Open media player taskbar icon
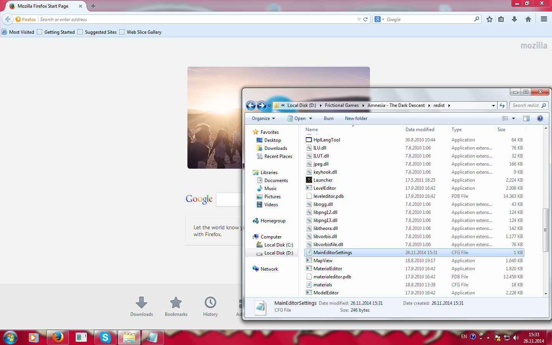The height and width of the screenshot is (345, 552). [x=34, y=337]
